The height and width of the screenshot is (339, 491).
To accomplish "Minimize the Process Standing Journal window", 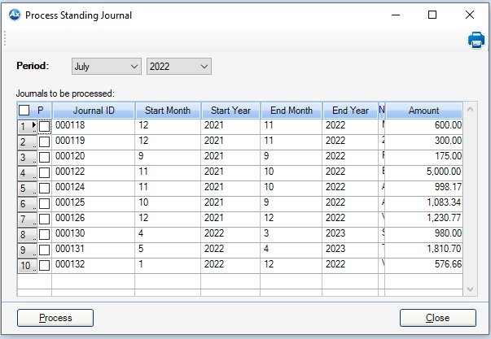I will click(x=396, y=15).
